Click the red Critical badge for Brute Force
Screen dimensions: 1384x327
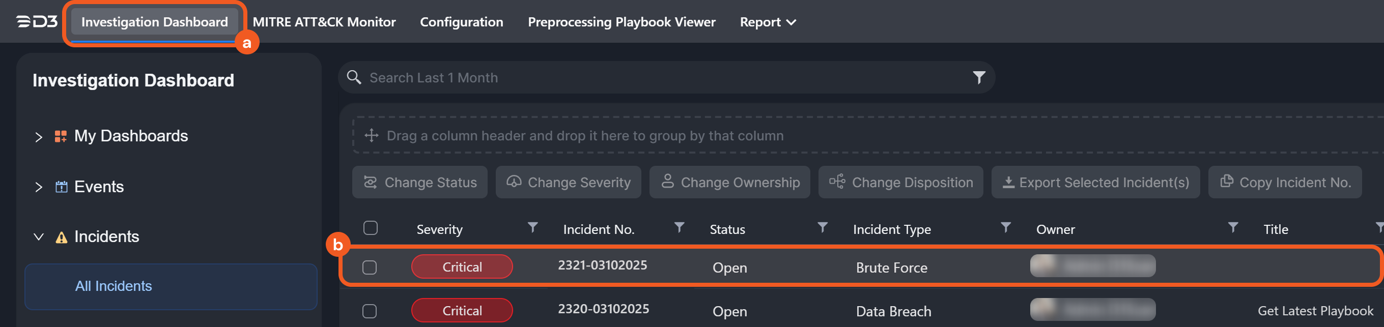462,267
